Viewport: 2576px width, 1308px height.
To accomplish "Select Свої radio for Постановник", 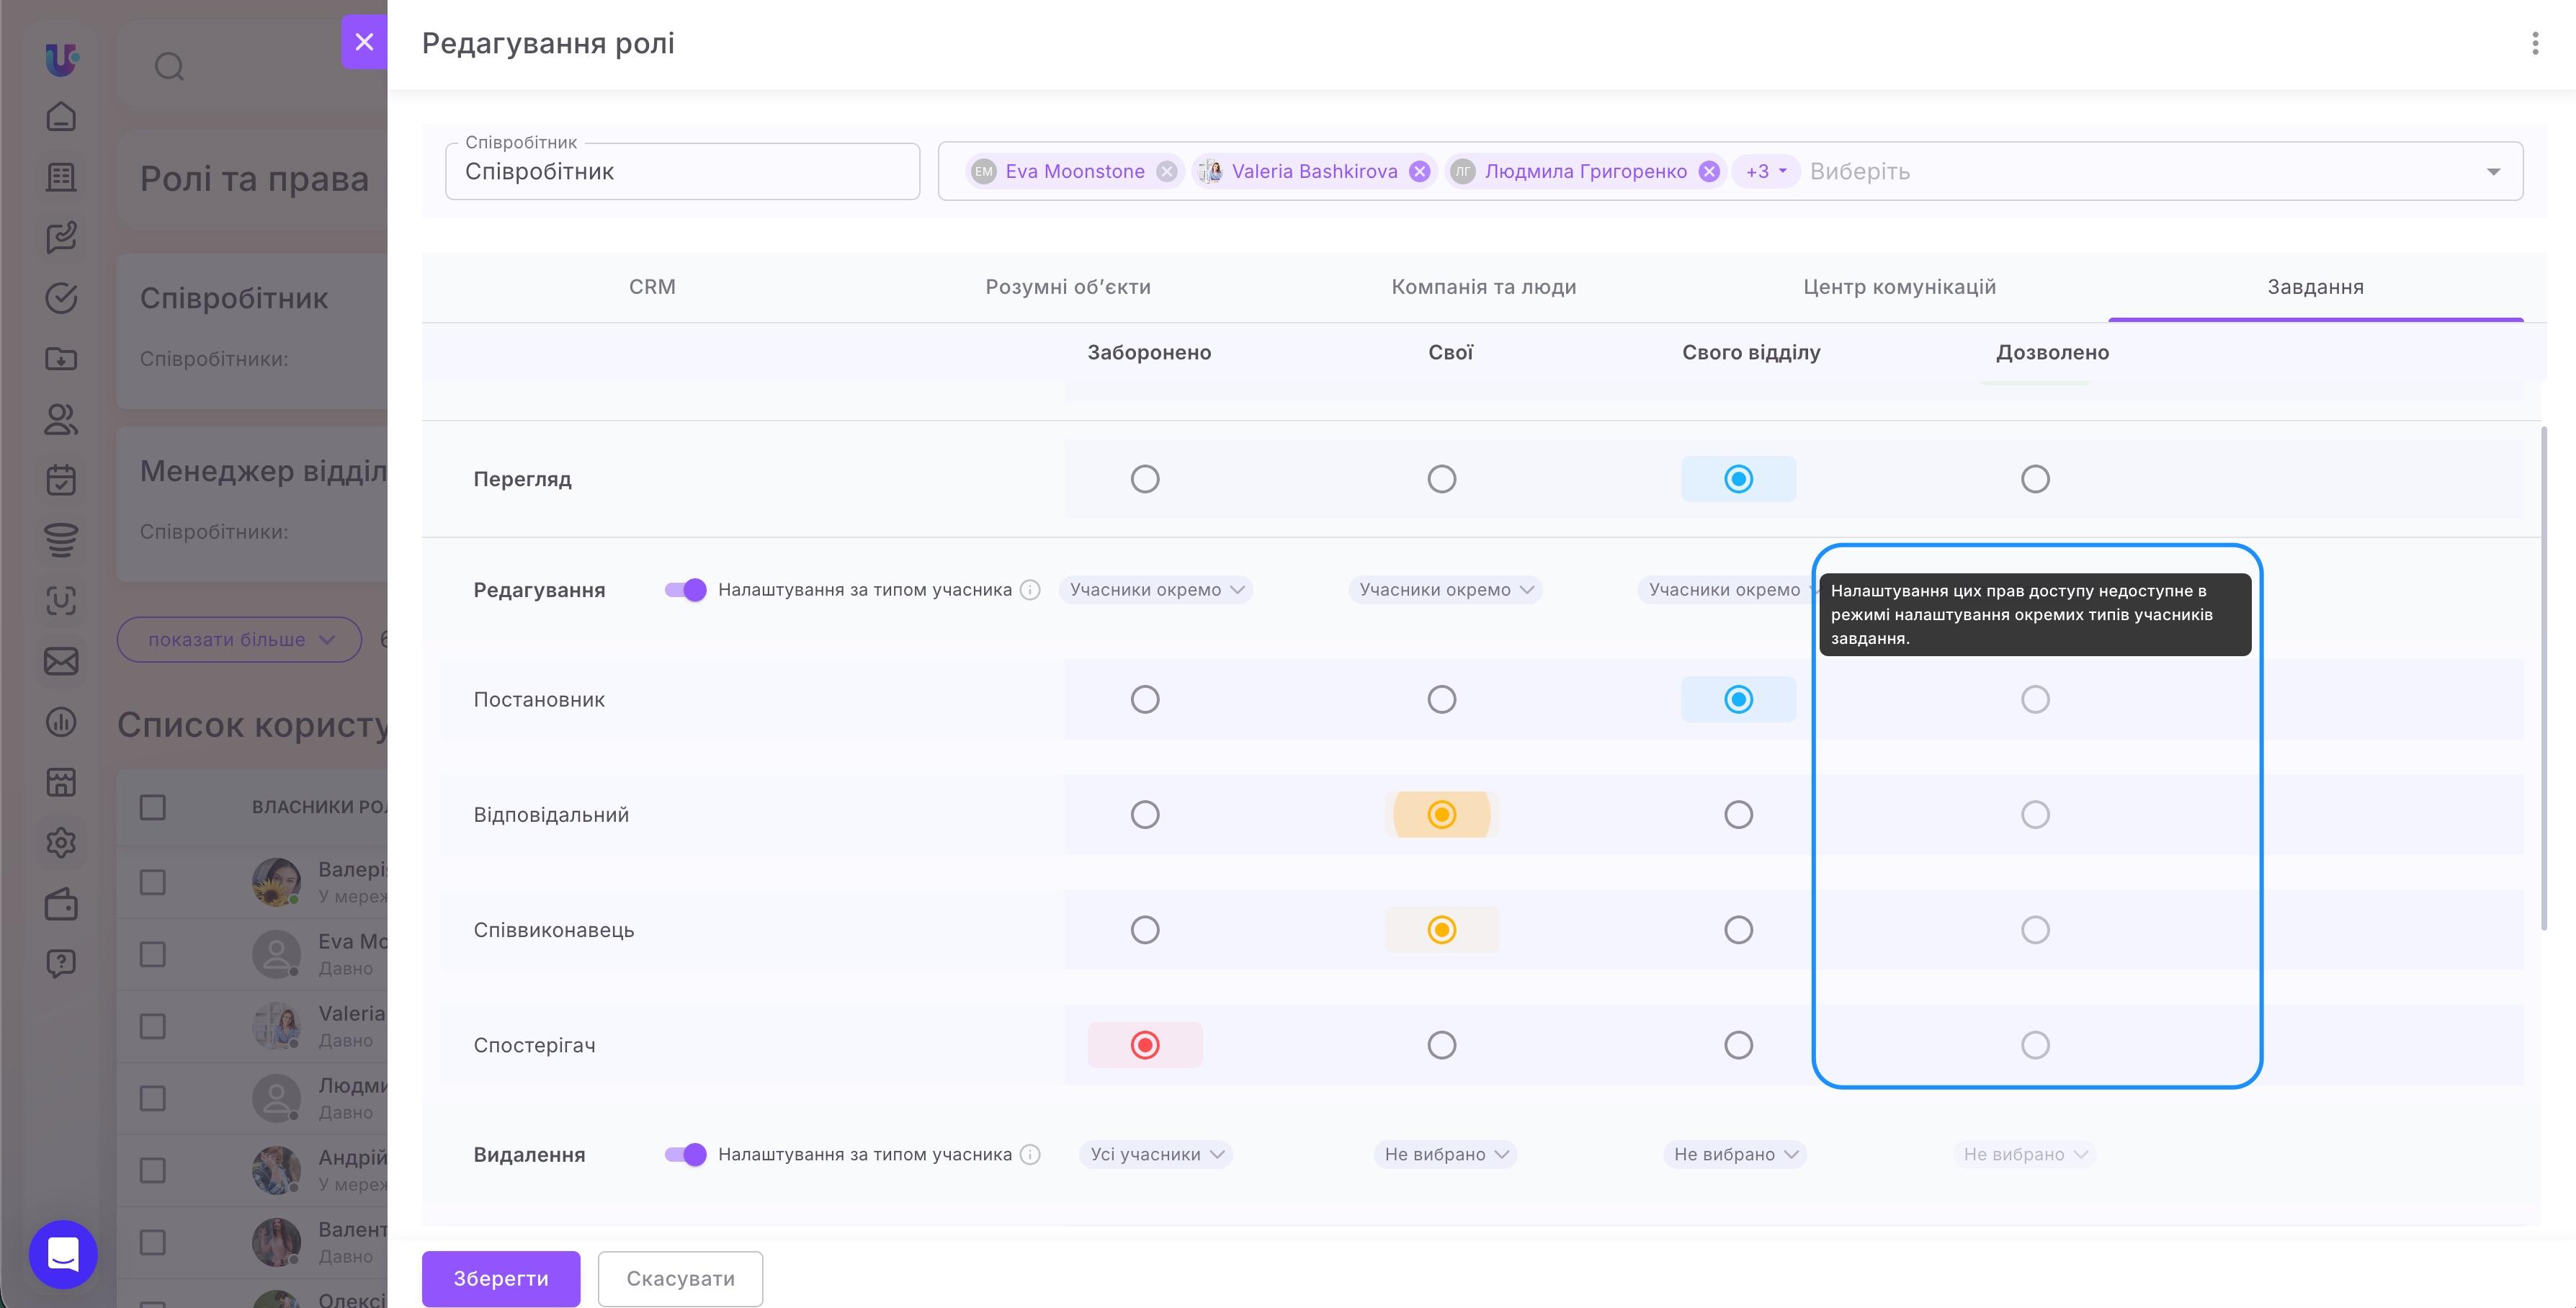I will coord(1441,699).
